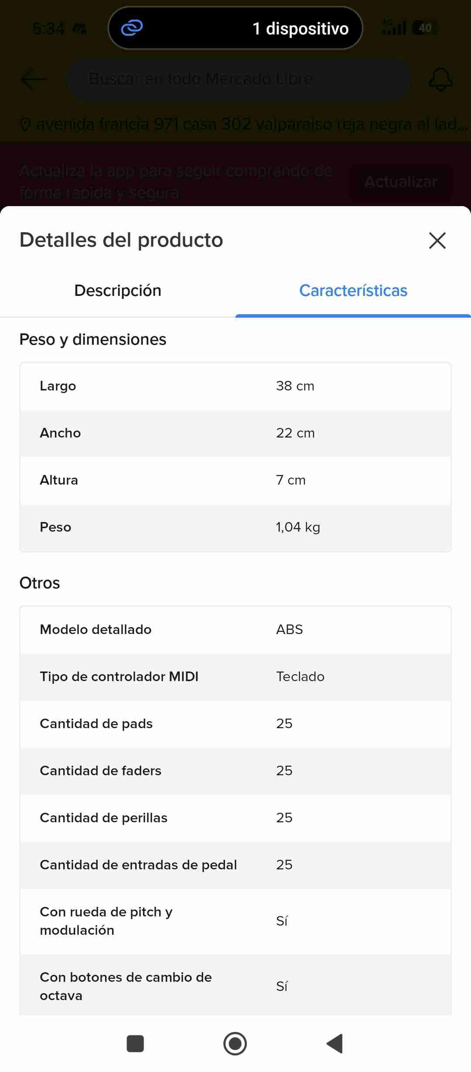Tap the signal strength indicator

click(x=393, y=28)
